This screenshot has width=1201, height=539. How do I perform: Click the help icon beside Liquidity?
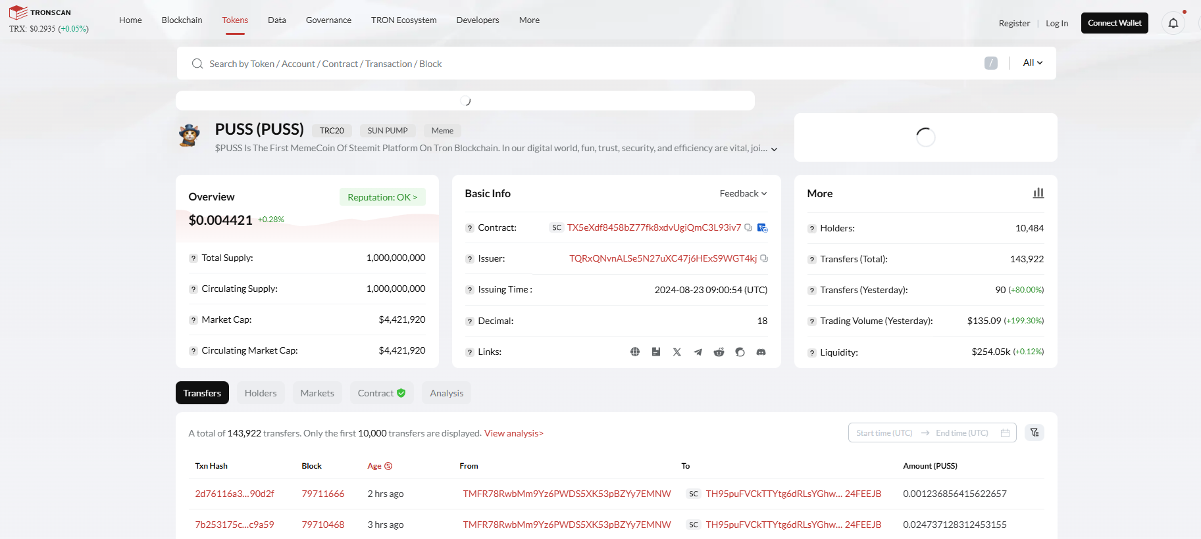point(812,353)
